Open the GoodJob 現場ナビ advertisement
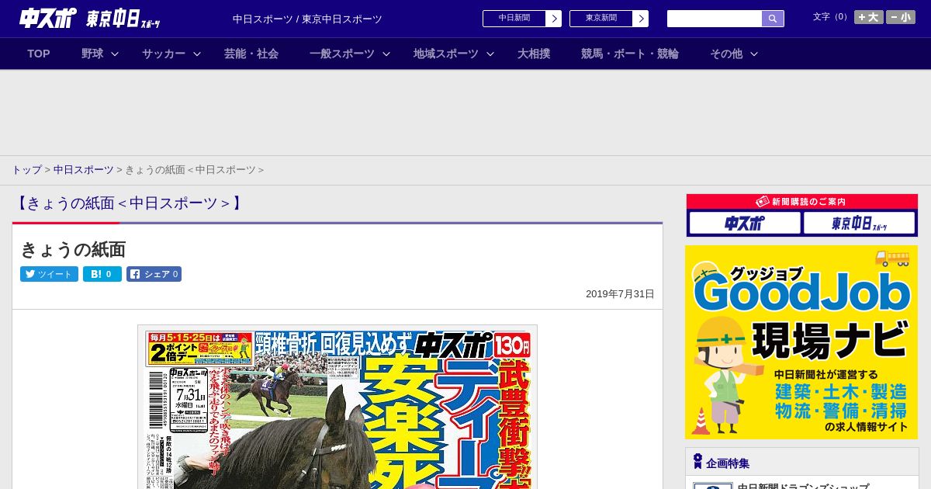Image resolution: width=931 pixels, height=489 pixels. tap(801, 342)
